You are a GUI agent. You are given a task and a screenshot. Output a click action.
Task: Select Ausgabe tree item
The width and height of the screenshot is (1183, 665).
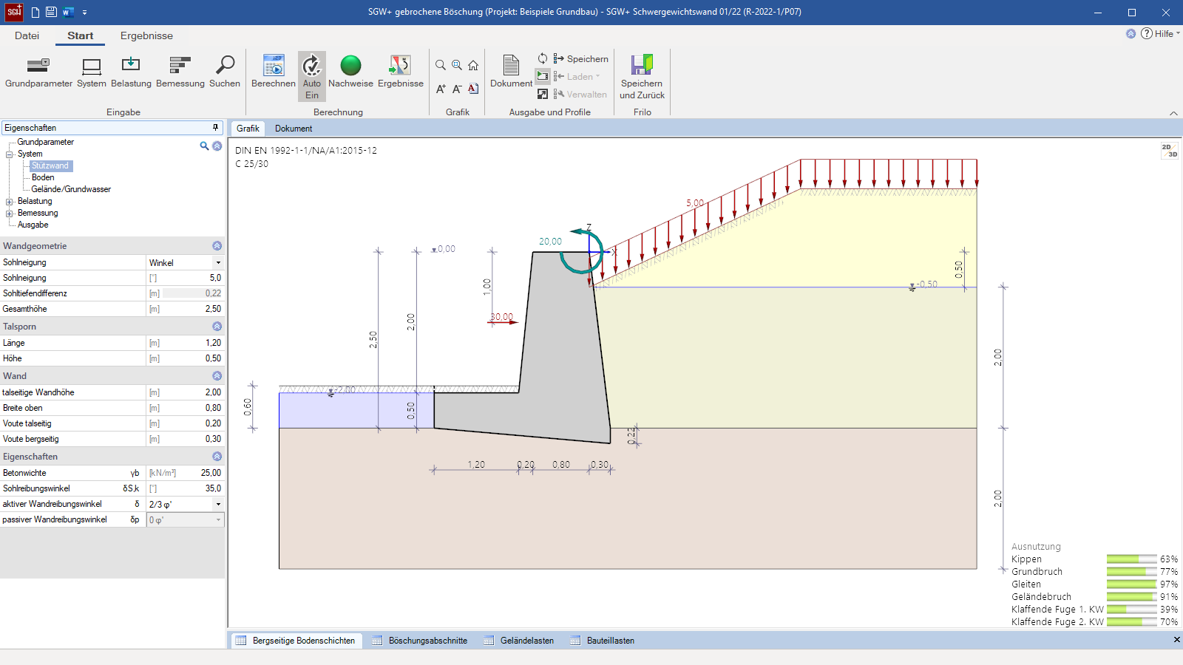33,225
